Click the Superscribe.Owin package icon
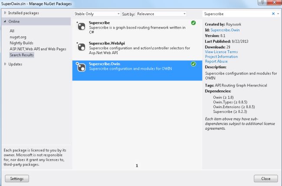282x186 pixels. tap(81, 67)
